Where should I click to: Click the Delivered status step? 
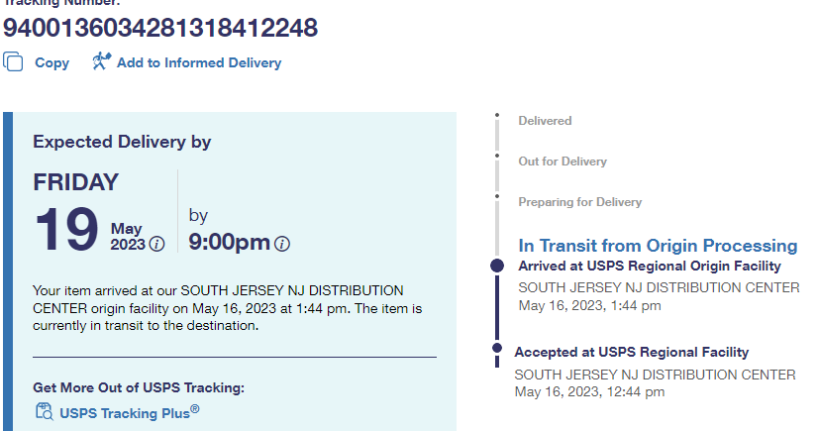coord(545,121)
